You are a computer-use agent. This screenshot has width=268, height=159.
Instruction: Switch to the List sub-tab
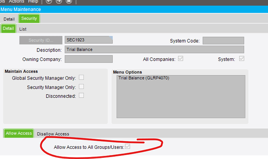click(x=23, y=29)
